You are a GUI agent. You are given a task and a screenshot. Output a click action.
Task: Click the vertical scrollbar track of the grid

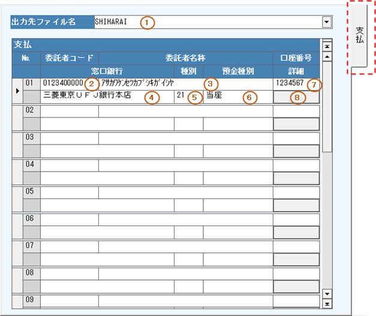[327, 180]
